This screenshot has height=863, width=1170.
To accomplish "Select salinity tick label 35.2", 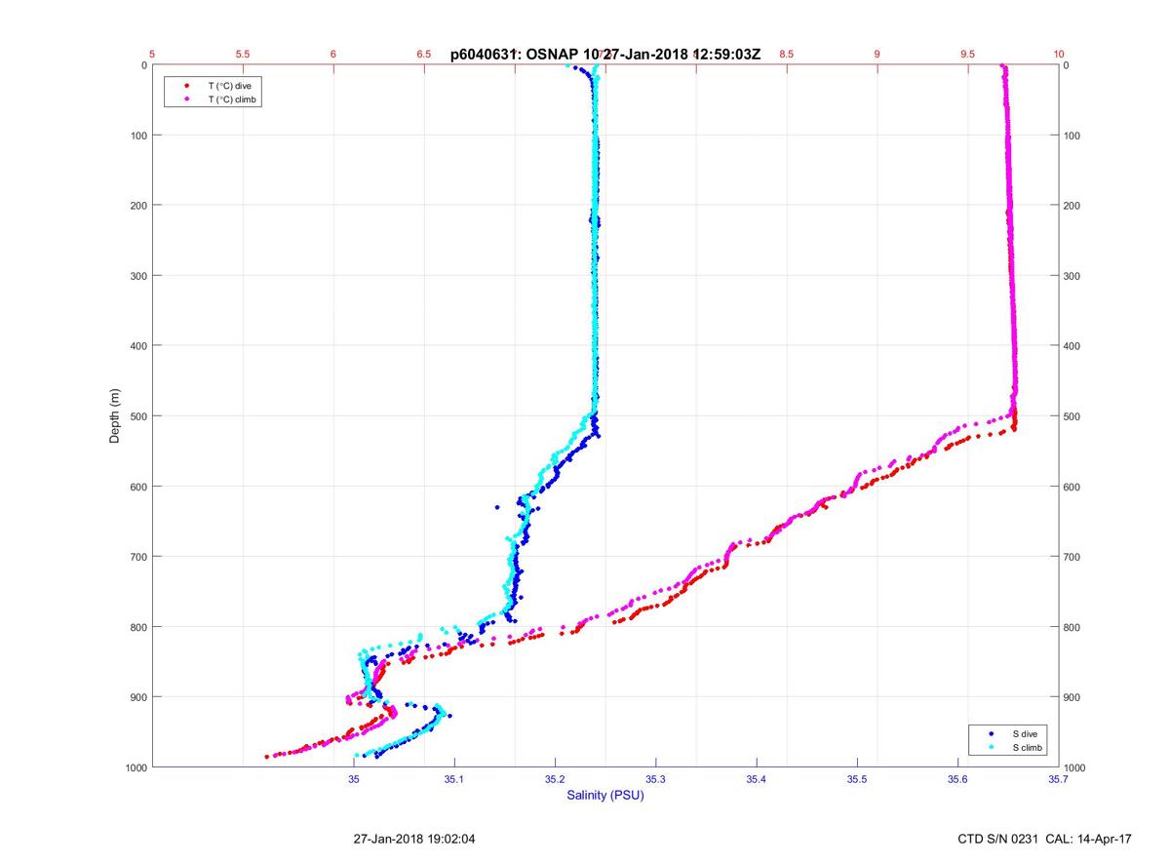I will [x=555, y=779].
